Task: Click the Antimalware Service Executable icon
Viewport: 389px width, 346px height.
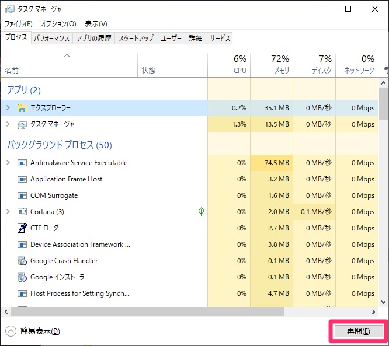Action: (x=22, y=163)
